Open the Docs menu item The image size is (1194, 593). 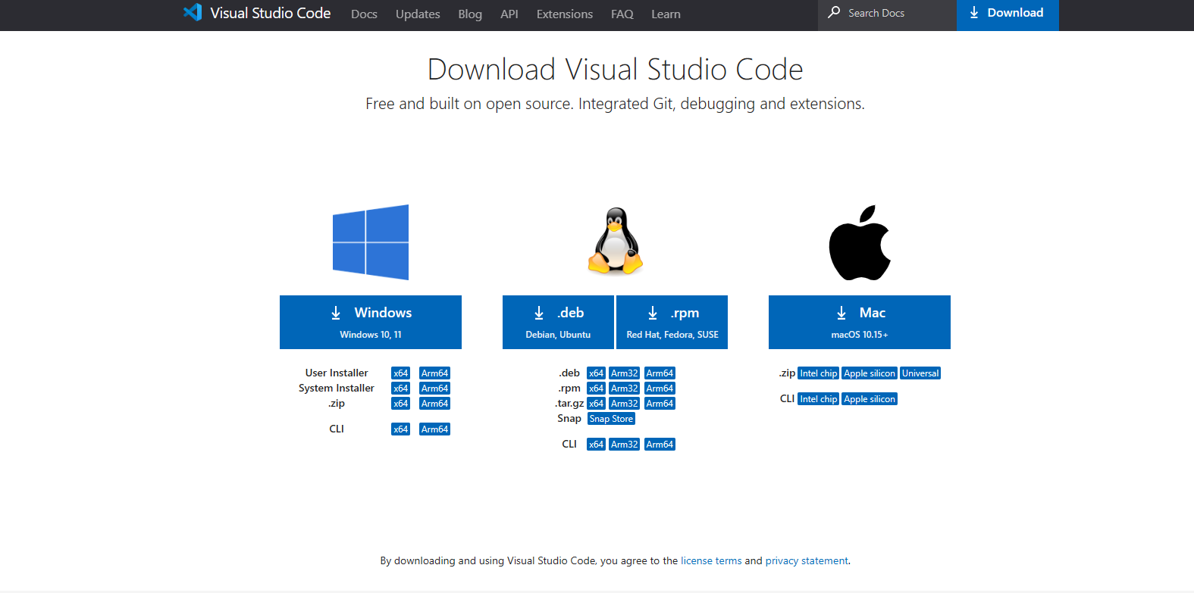(x=364, y=14)
